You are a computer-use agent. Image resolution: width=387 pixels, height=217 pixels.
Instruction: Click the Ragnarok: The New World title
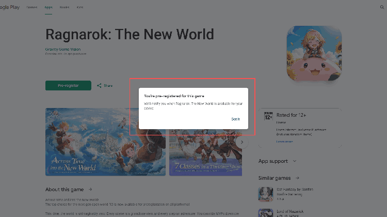[130, 34]
